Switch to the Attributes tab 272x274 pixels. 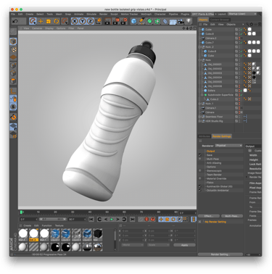[x=205, y=136]
